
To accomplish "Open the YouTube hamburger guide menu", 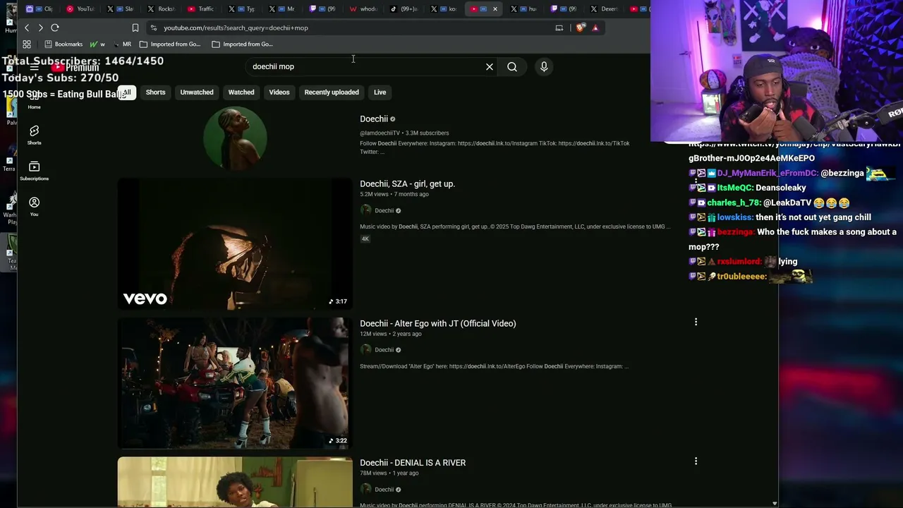I will [x=34, y=68].
